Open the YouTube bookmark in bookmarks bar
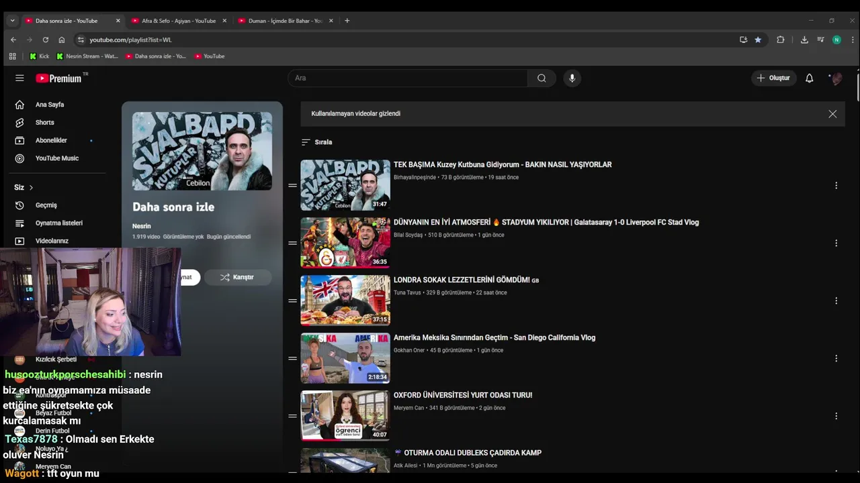 (x=209, y=56)
